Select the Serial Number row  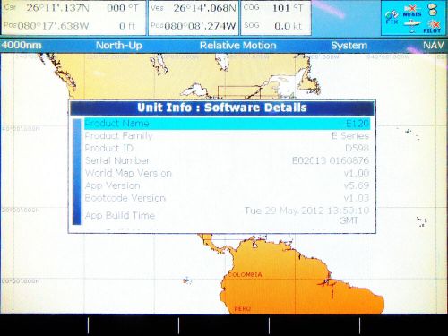point(227,160)
